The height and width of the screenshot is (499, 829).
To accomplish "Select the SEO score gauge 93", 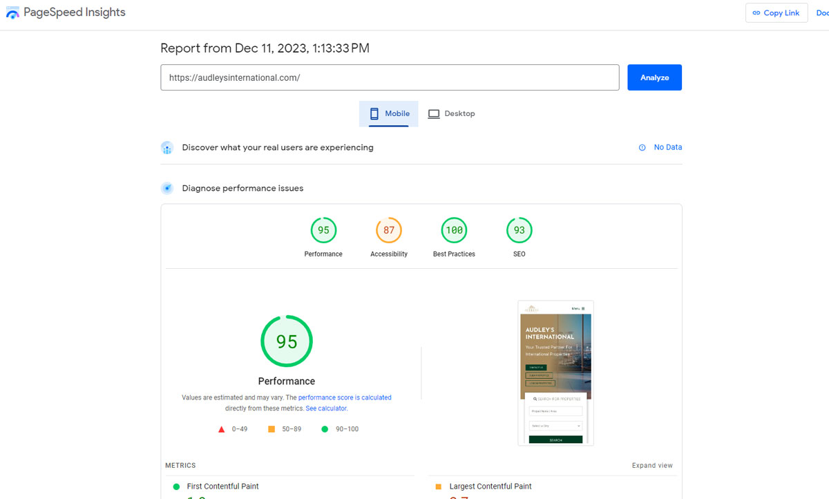I will coord(520,230).
